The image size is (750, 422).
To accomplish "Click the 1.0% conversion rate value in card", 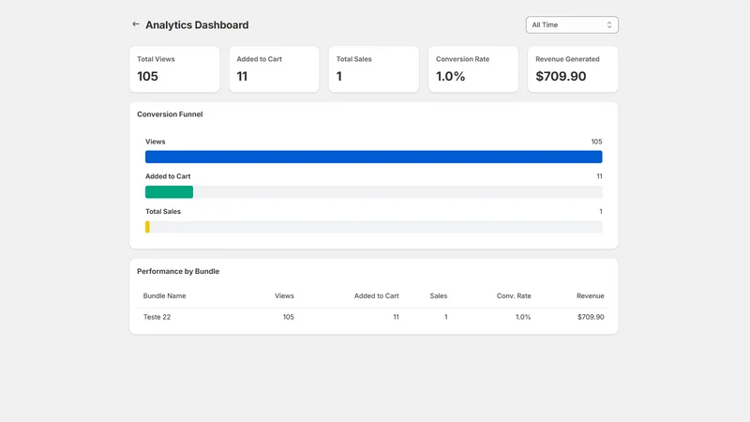I will pyautogui.click(x=450, y=77).
